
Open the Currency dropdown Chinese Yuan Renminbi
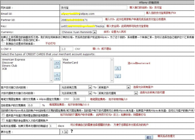click(79, 32)
